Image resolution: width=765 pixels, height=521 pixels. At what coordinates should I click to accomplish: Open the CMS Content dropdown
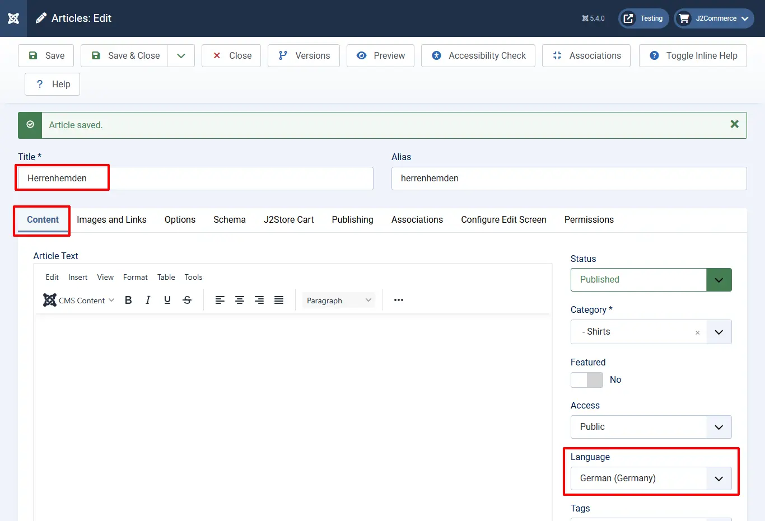(79, 300)
